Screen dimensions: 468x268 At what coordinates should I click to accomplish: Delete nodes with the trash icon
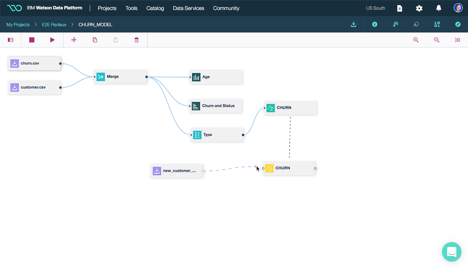coord(136,40)
